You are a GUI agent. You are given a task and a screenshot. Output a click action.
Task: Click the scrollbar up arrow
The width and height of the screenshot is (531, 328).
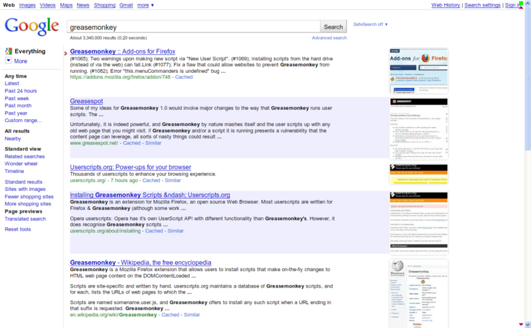(528, 3)
